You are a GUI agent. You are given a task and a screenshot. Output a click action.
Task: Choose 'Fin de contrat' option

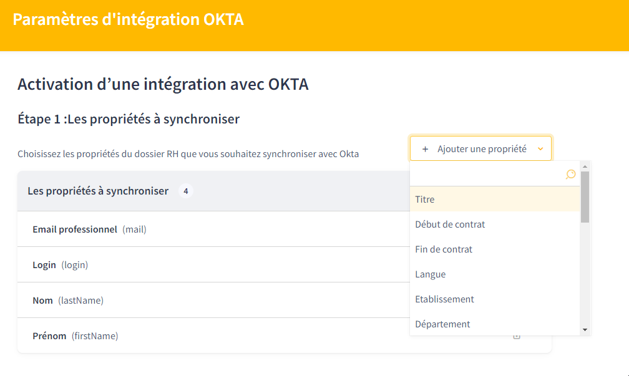pos(495,249)
